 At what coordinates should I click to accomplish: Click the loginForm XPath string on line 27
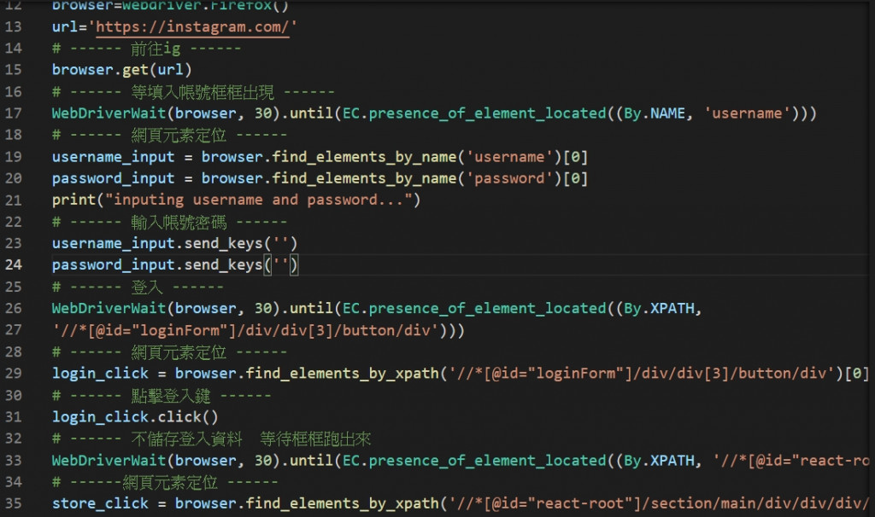click(245, 330)
